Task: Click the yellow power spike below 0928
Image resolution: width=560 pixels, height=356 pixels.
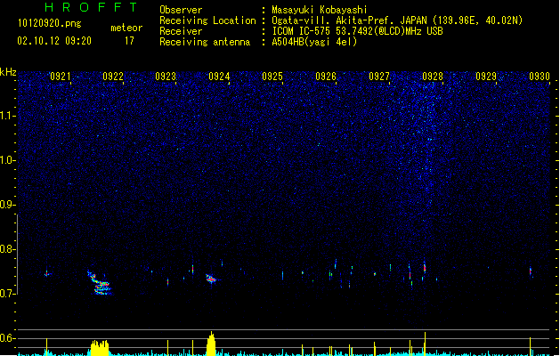Action: click(425, 344)
